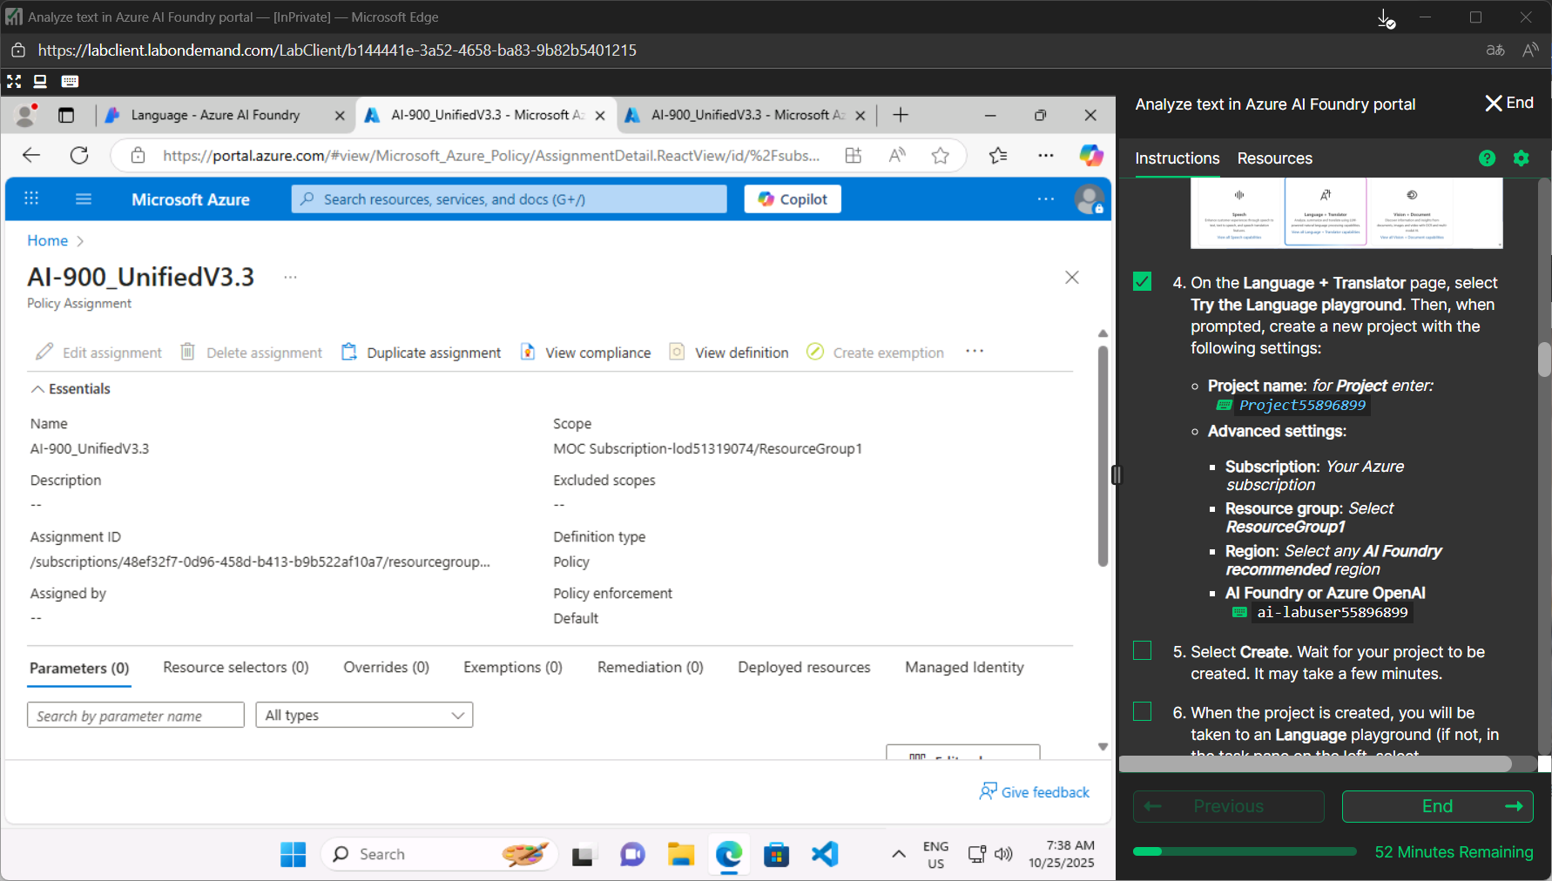Open the favorites list icon
Image resolution: width=1552 pixels, height=881 pixels.
point(998,155)
